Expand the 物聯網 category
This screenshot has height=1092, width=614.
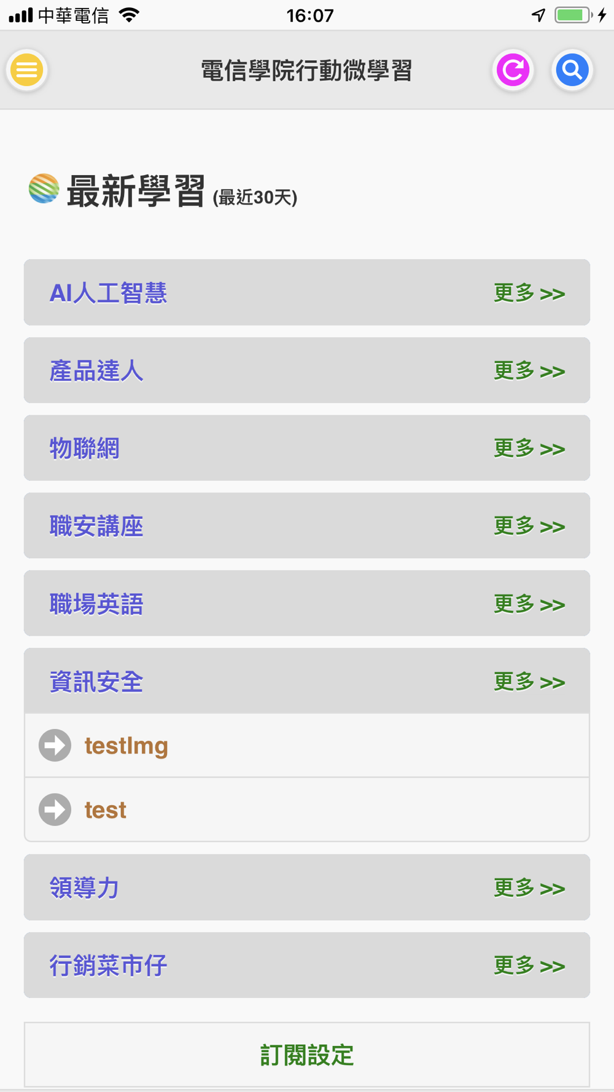coord(85,448)
